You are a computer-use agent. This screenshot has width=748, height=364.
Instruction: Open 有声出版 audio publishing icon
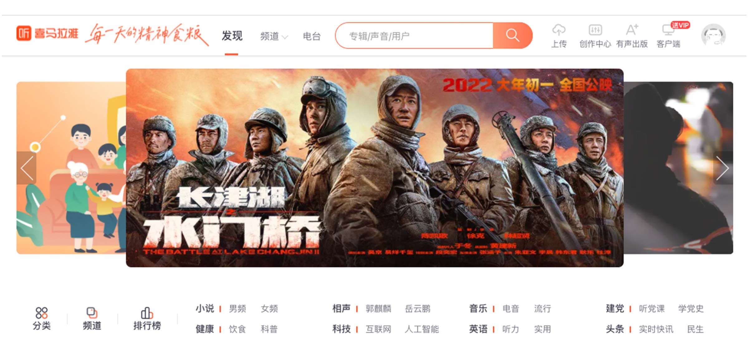click(632, 30)
